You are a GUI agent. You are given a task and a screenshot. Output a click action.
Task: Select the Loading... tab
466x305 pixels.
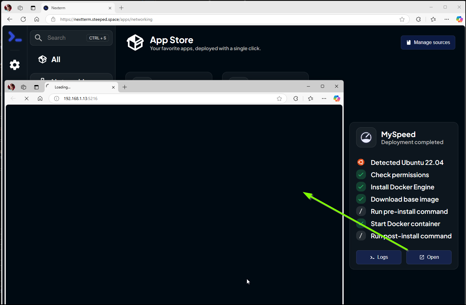pyautogui.click(x=81, y=87)
